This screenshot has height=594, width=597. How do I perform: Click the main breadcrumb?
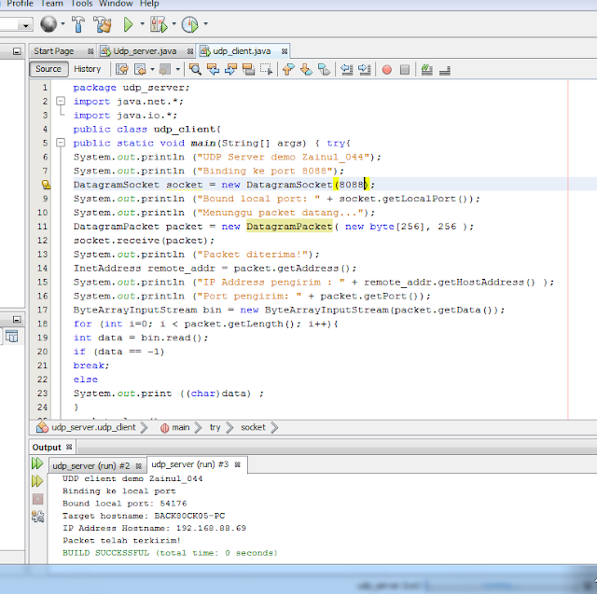tap(180, 427)
